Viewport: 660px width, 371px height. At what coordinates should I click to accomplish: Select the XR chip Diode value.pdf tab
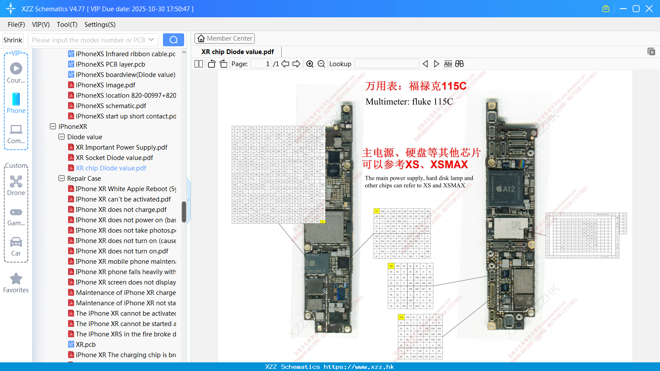[237, 52]
